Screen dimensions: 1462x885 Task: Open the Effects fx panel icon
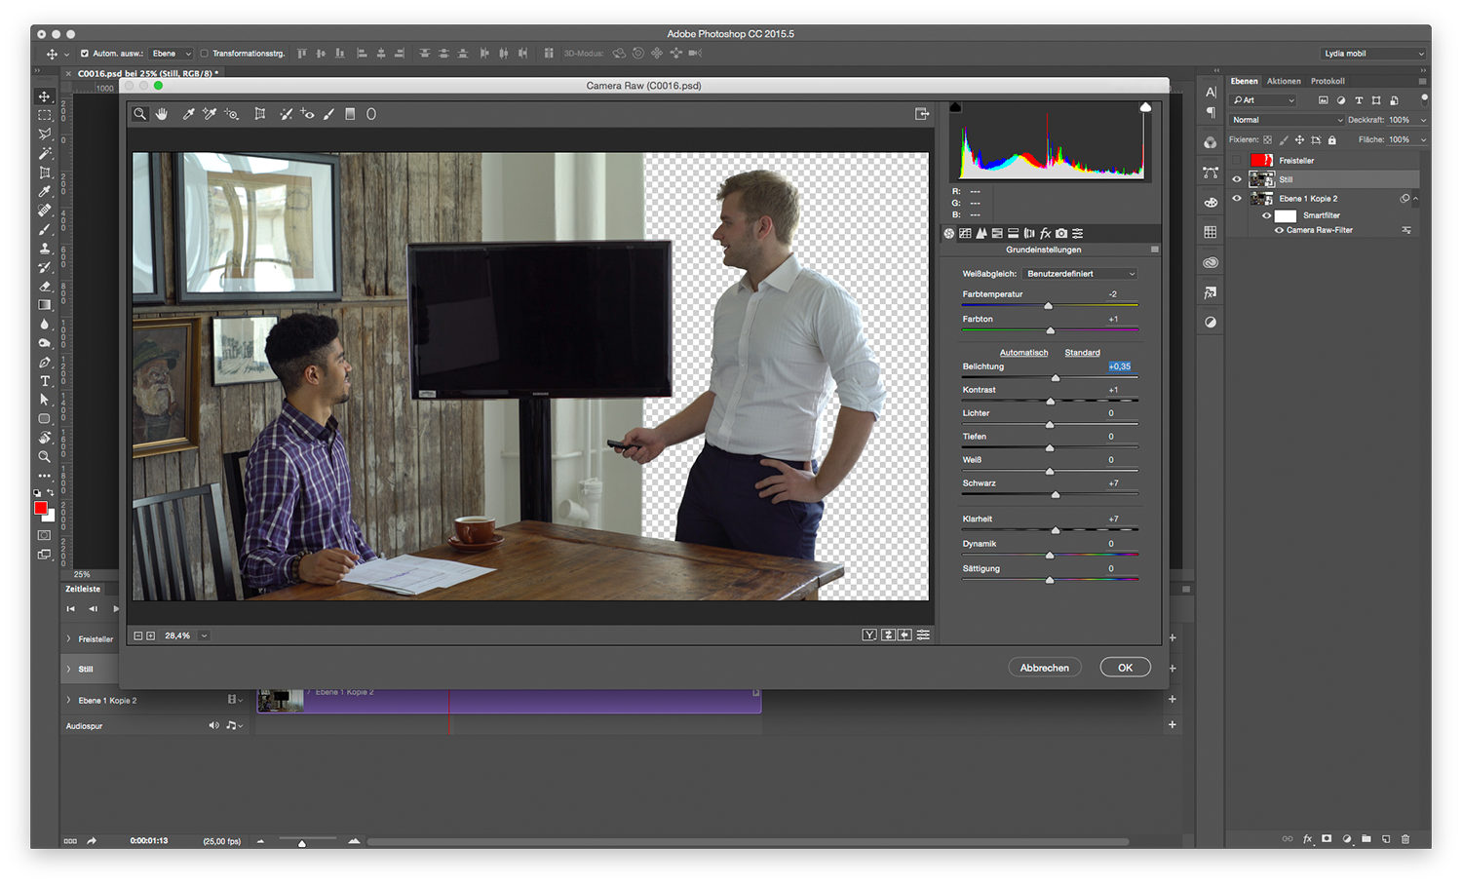[x=1046, y=234]
